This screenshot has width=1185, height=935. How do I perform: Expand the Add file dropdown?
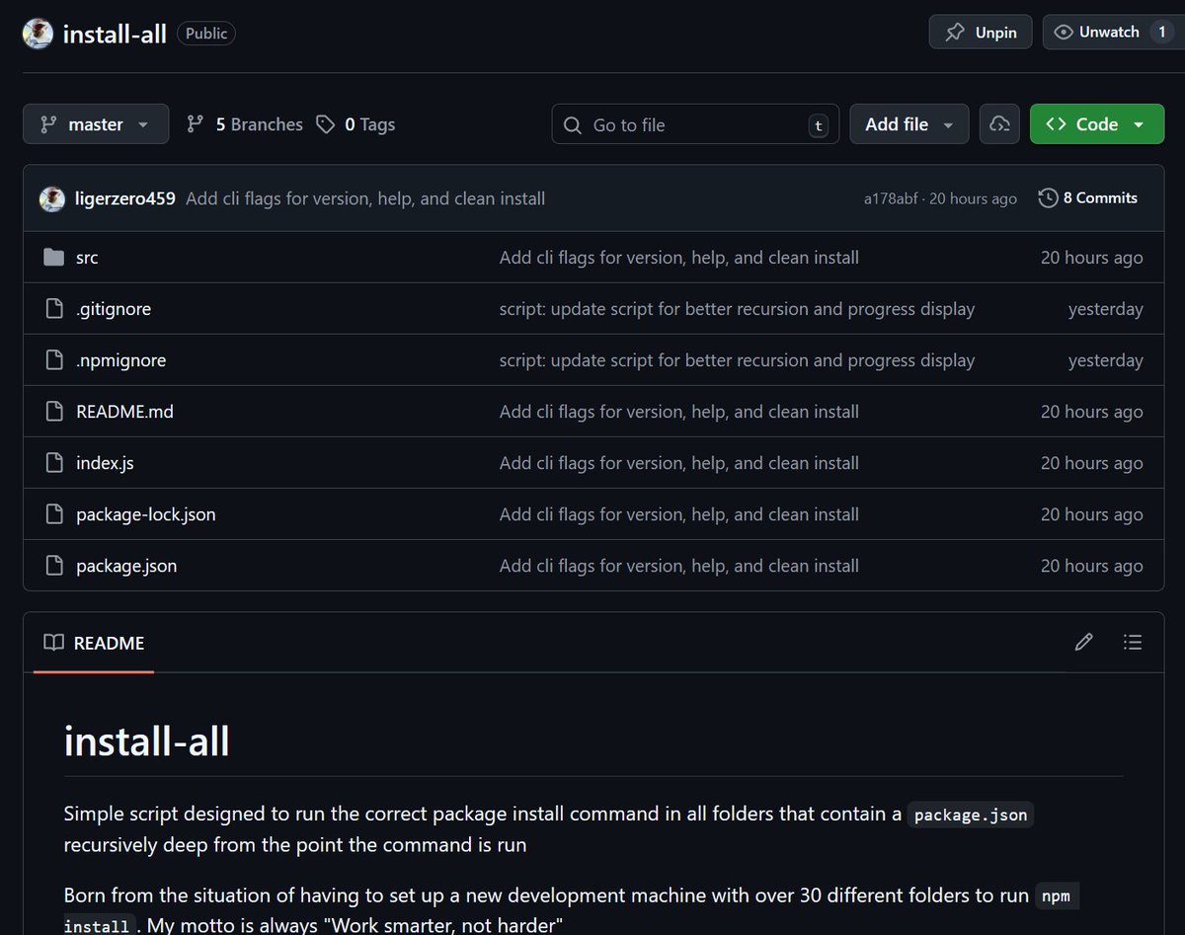(909, 124)
